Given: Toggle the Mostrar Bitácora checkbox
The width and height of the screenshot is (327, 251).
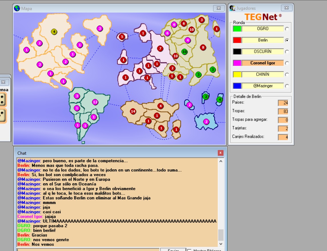Looking at the screenshot, I should [189, 250].
